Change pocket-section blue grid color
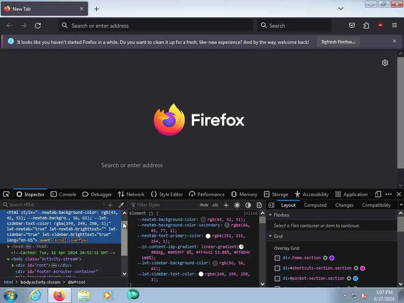 point(355,279)
